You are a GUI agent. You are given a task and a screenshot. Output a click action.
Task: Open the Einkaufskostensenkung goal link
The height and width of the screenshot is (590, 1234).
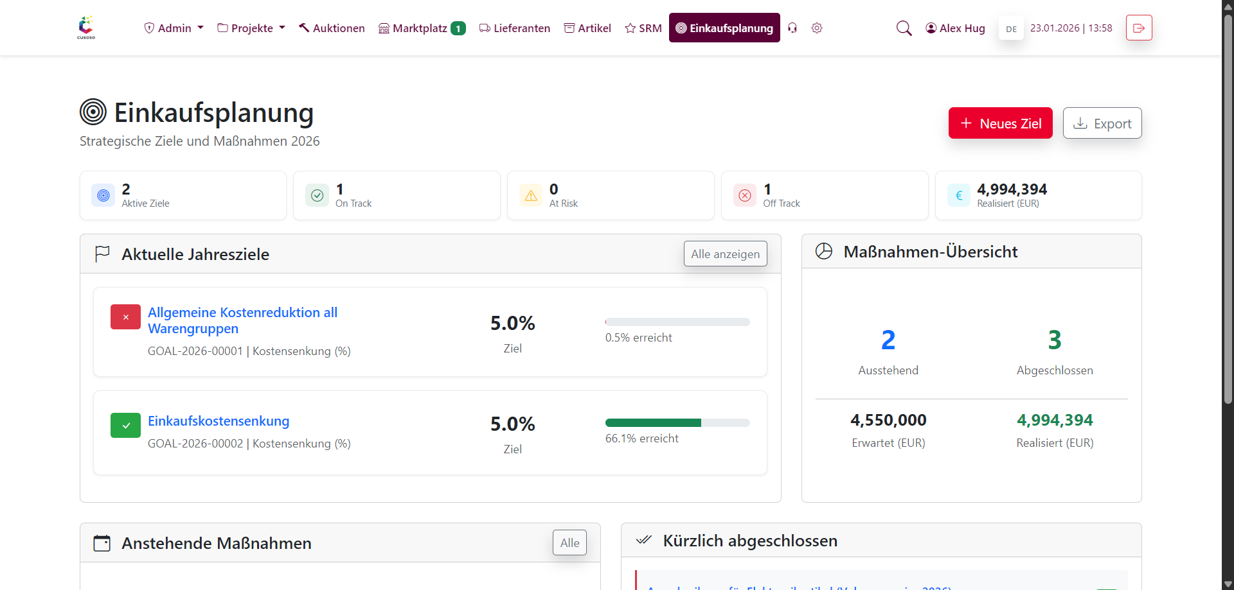point(219,421)
